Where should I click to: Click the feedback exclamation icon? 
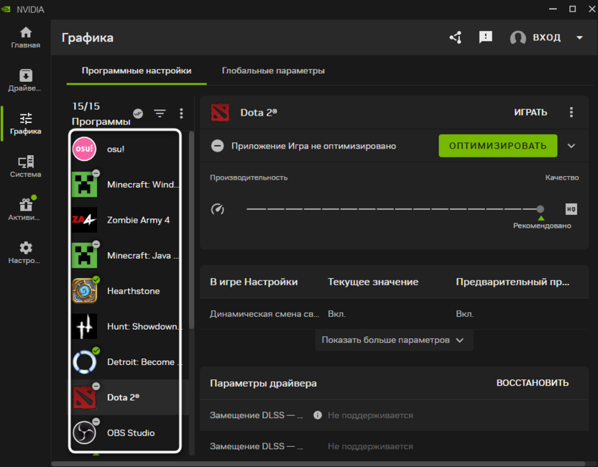pyautogui.click(x=485, y=37)
